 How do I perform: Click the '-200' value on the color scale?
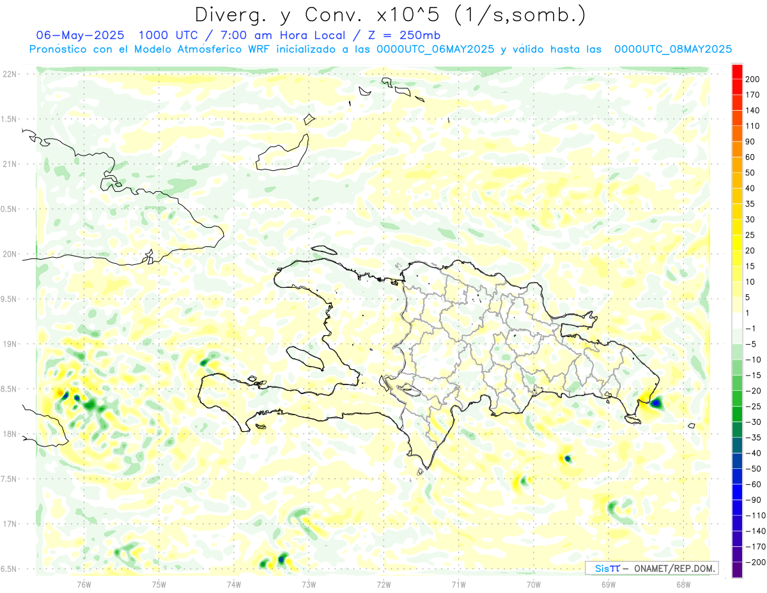[754, 562]
